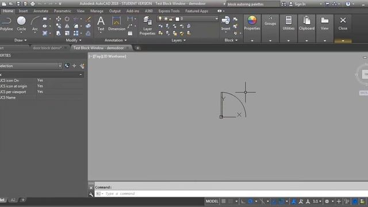
Task: Select the Arc draw tool
Action: (34, 24)
